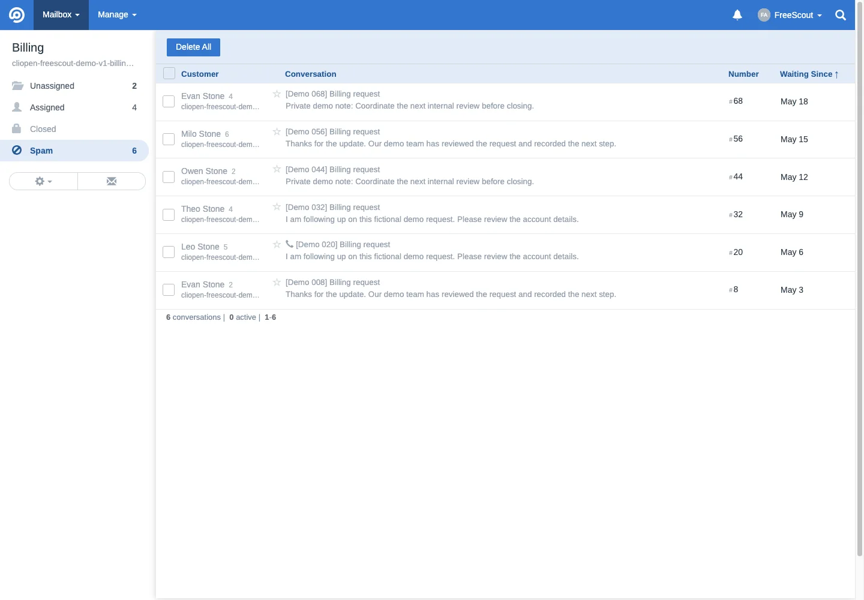The height and width of the screenshot is (600, 864).
Task: Click the May 12 waiting date
Action: click(794, 177)
